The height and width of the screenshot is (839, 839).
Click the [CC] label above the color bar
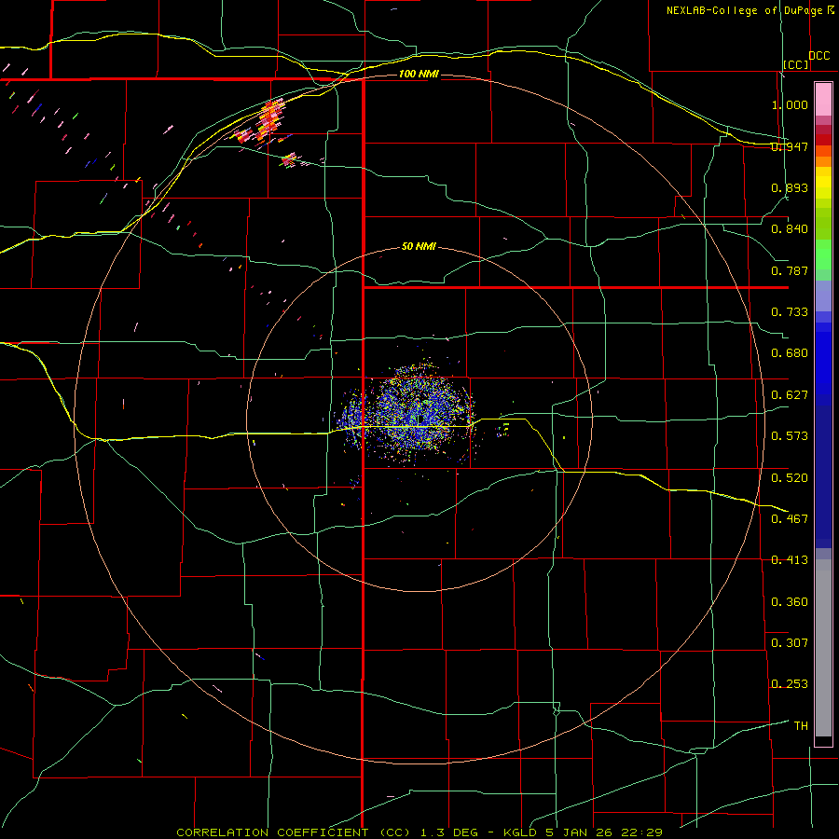[x=796, y=64]
